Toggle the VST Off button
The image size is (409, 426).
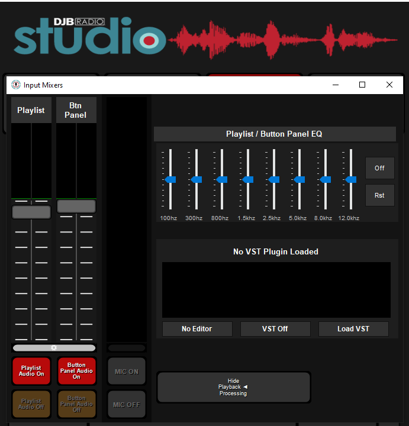[x=275, y=329]
